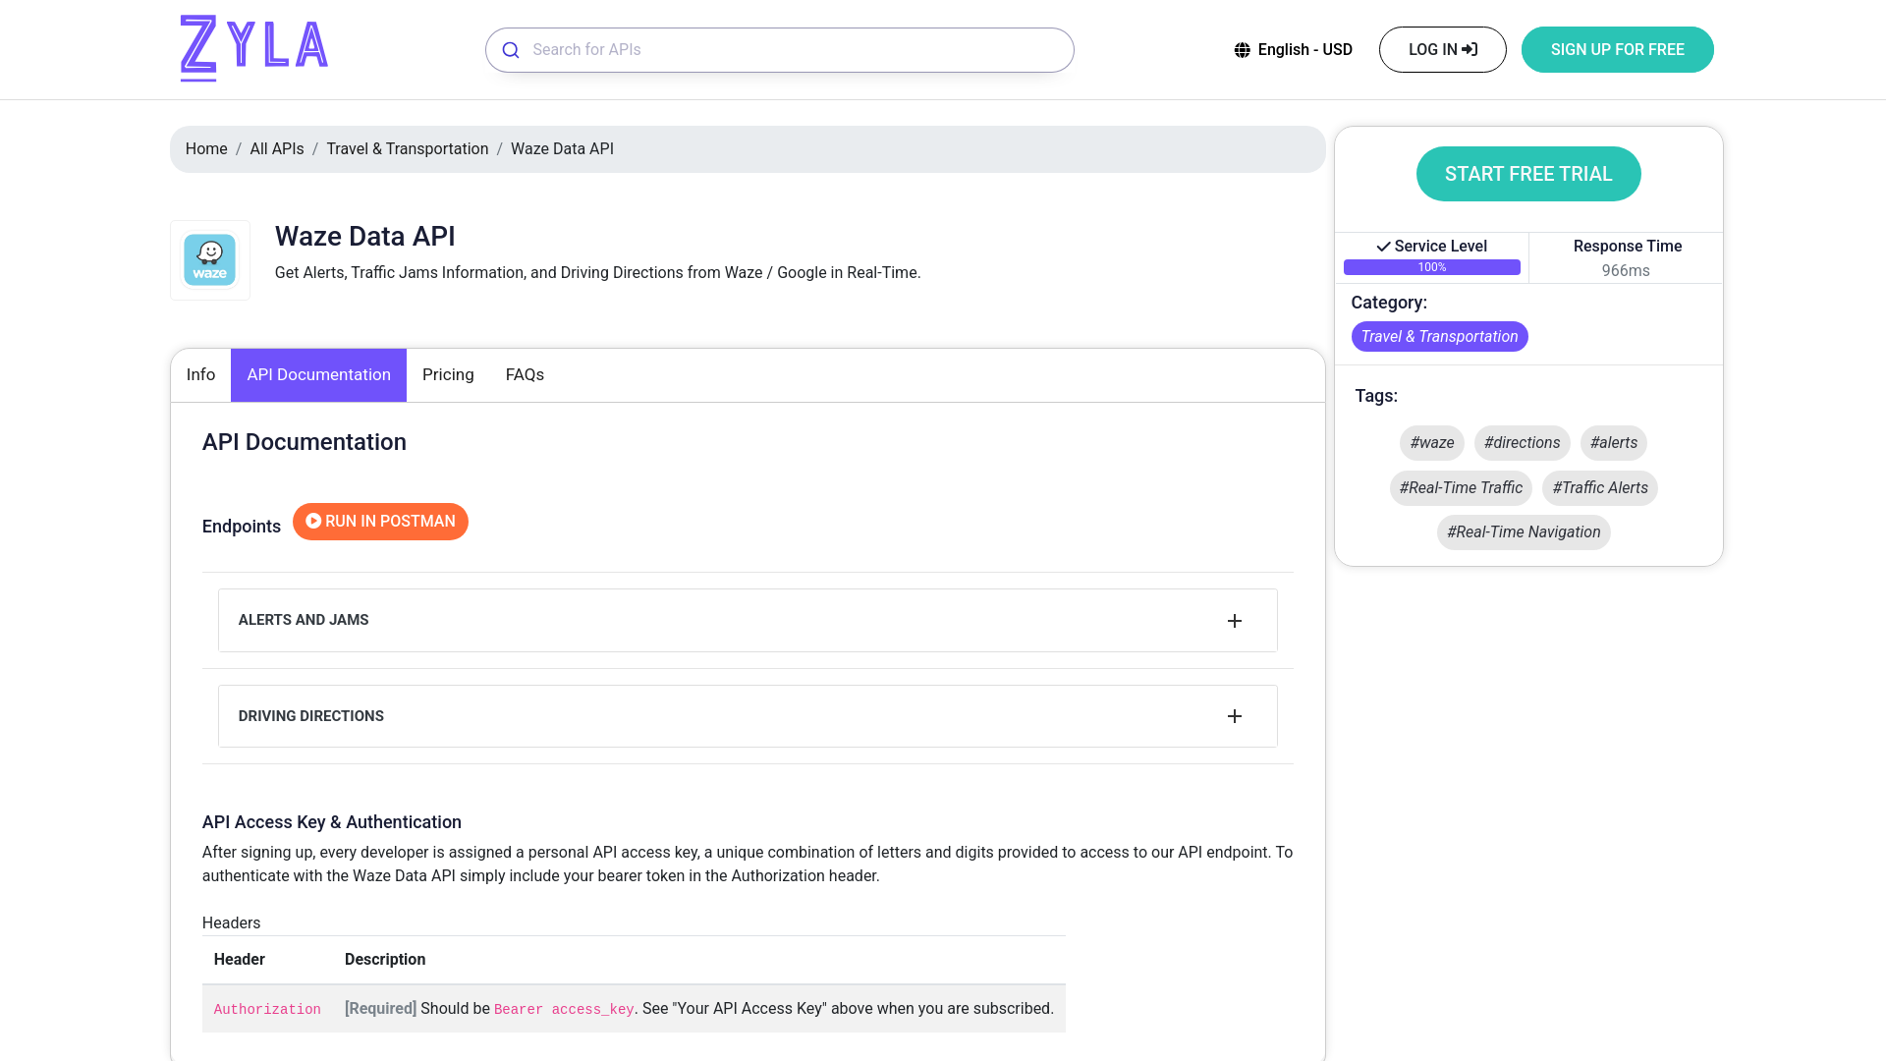Click SIGN UP FOR FREE button
Screen dimensions: 1886x1061
(x=1617, y=50)
